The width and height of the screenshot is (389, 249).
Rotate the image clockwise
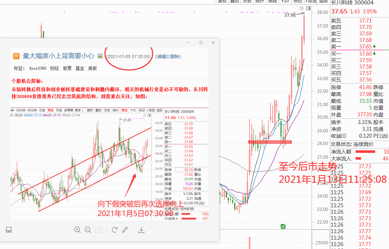click(114, 230)
